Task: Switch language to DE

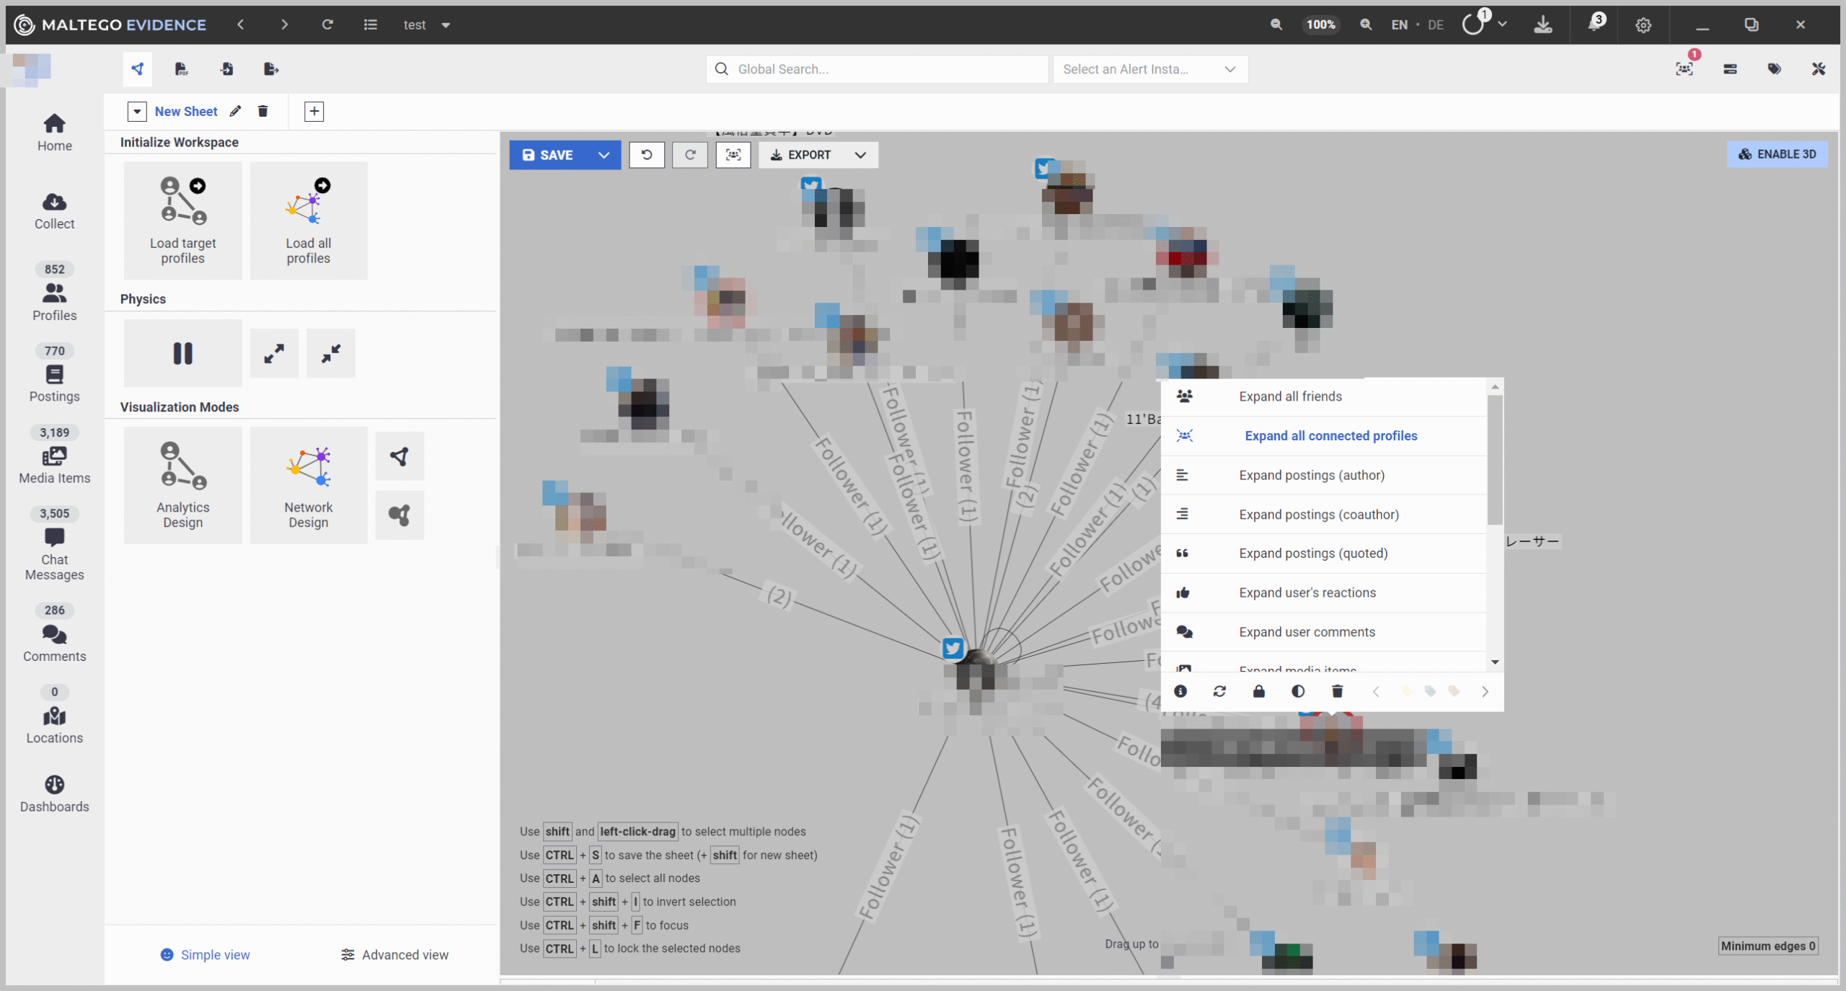Action: (1436, 25)
